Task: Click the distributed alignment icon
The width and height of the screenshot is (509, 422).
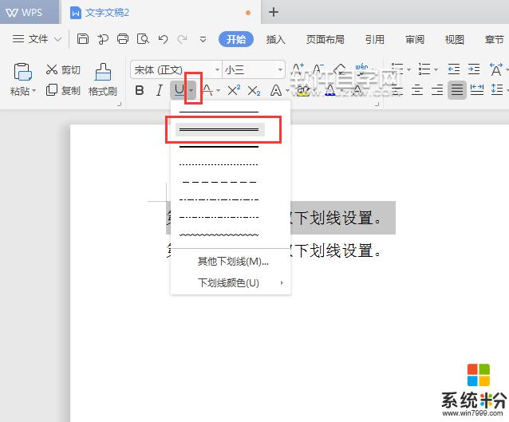Action: (477, 90)
